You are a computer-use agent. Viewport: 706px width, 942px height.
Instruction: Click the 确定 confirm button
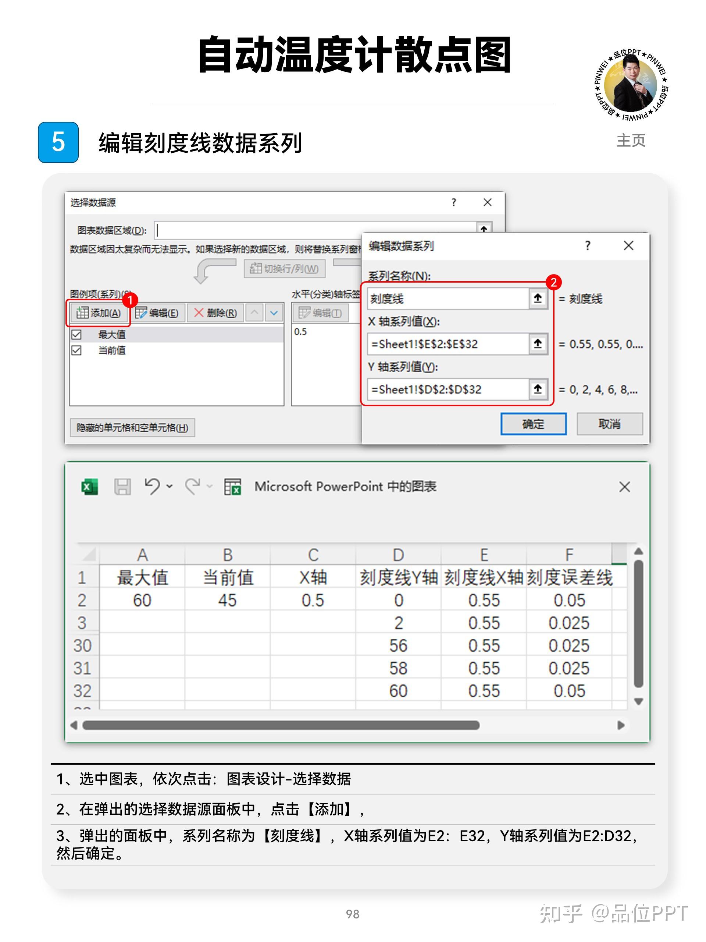pos(533,424)
